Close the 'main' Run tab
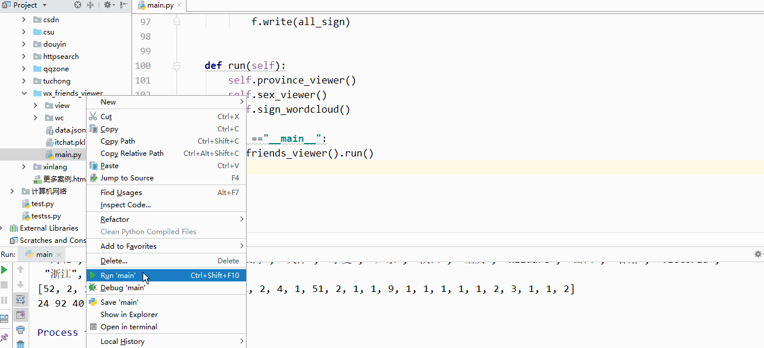Viewport: 764px width, 348px height. 59,255
